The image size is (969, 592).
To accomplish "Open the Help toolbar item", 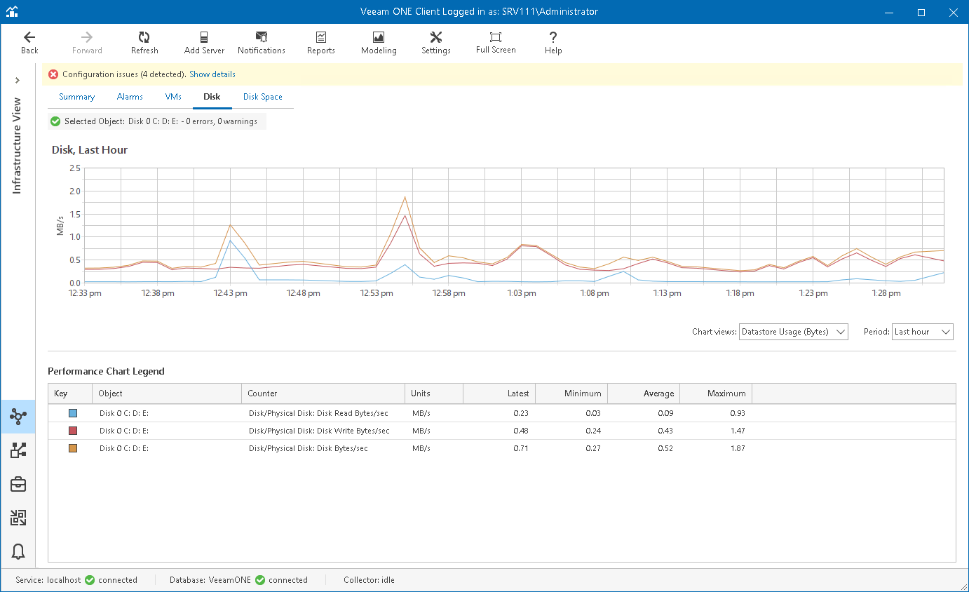I will click(x=553, y=42).
